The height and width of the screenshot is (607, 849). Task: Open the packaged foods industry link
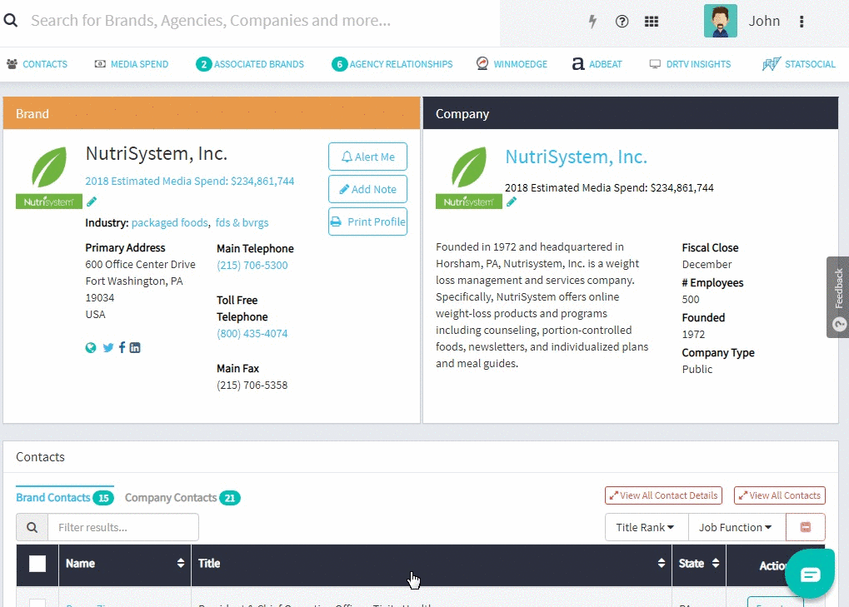169,222
